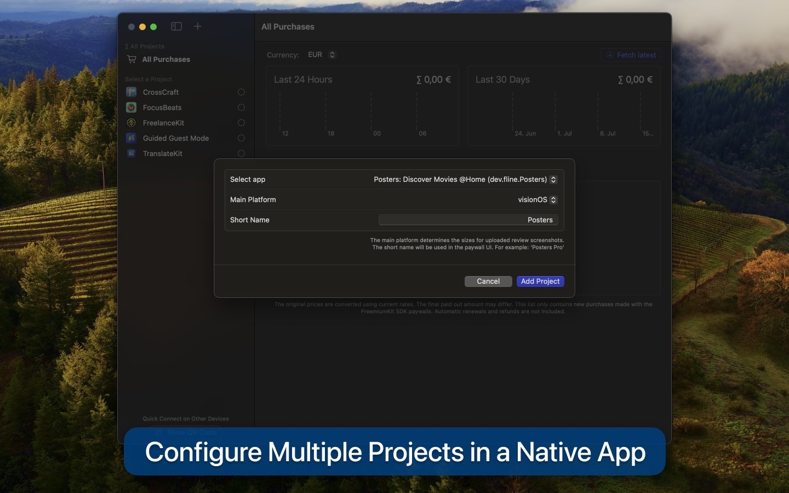
Task: Click the Guided Guest Mode app icon
Action: click(x=131, y=138)
